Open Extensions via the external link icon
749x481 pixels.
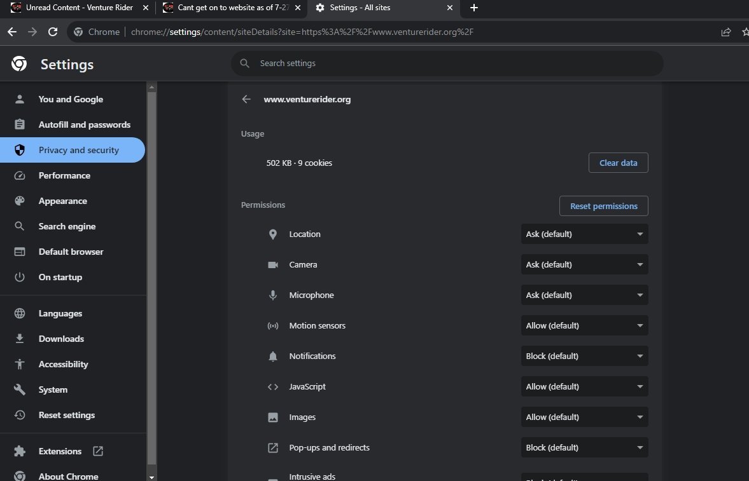98,451
